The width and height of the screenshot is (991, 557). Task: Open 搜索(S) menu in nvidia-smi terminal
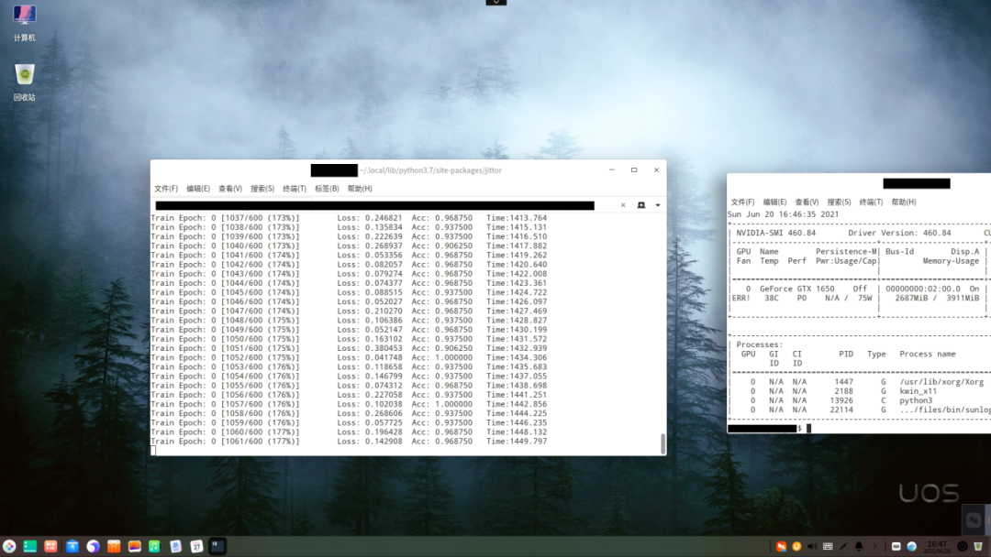pyautogui.click(x=839, y=202)
